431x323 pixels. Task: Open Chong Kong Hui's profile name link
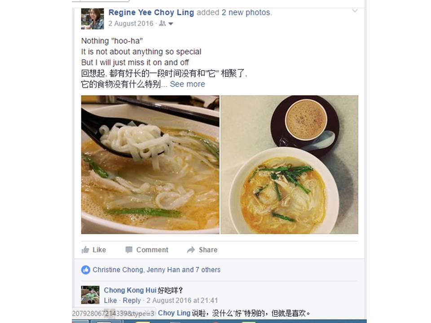130,290
